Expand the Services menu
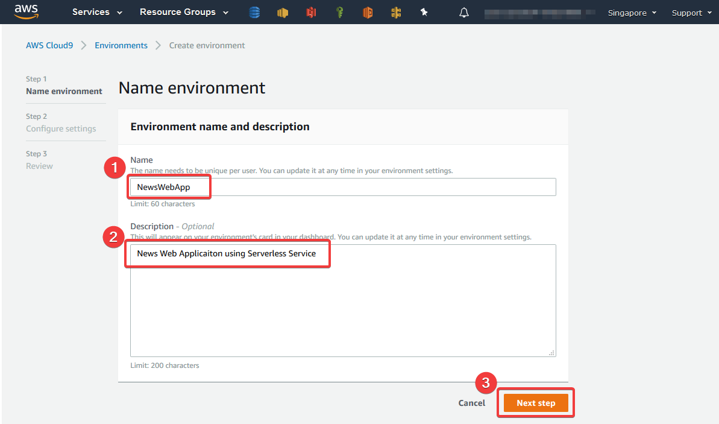Viewport: 719px width, 424px height. point(97,13)
